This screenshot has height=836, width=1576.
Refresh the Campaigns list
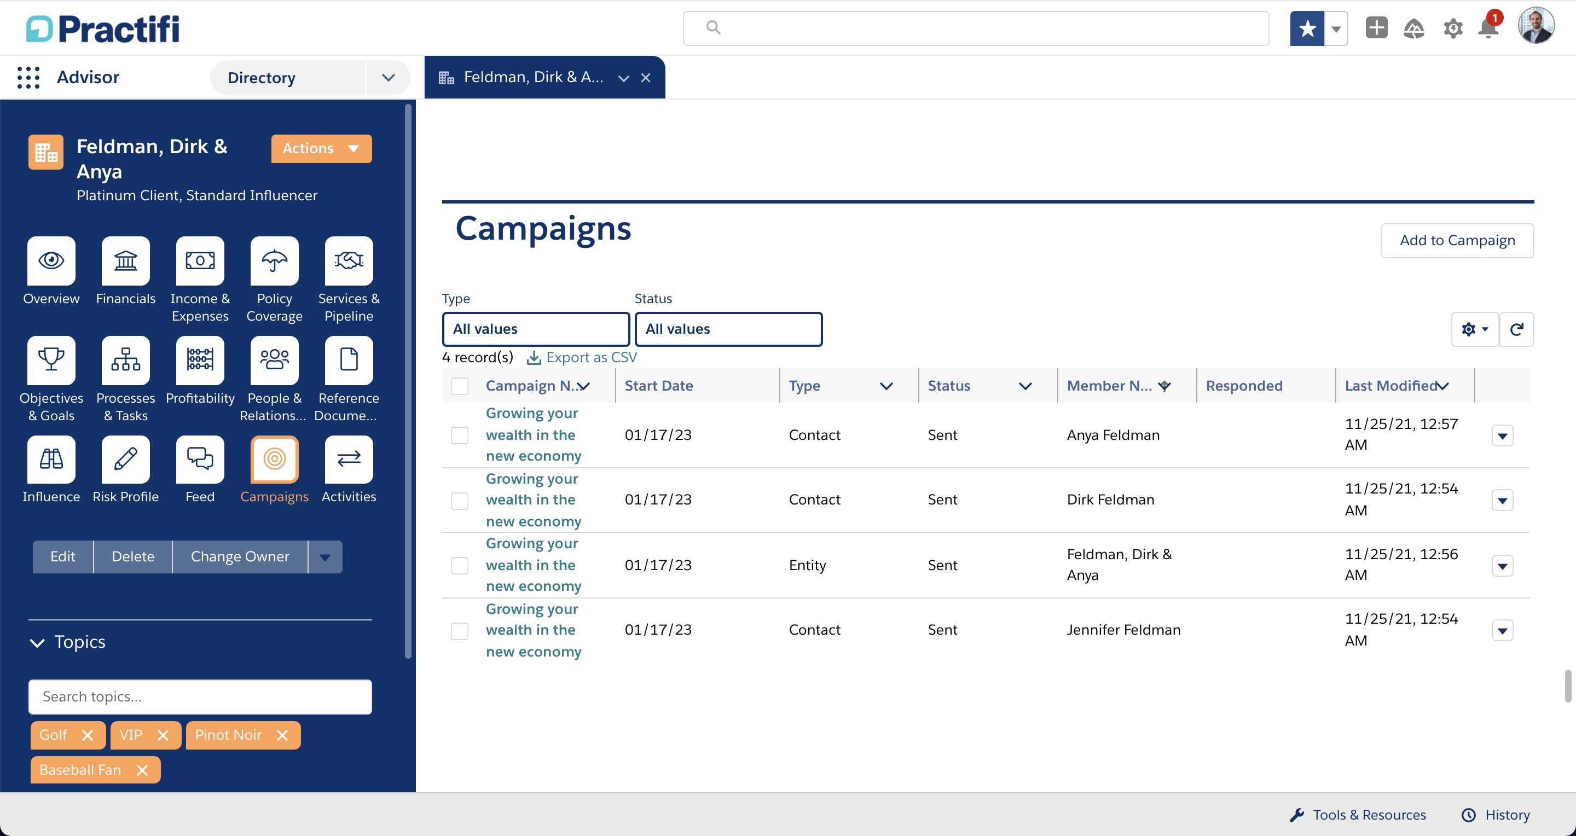pos(1516,329)
